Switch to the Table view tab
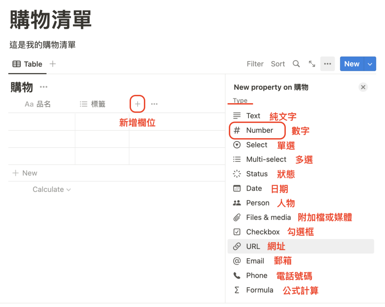This screenshot has width=385, height=307. pos(27,64)
